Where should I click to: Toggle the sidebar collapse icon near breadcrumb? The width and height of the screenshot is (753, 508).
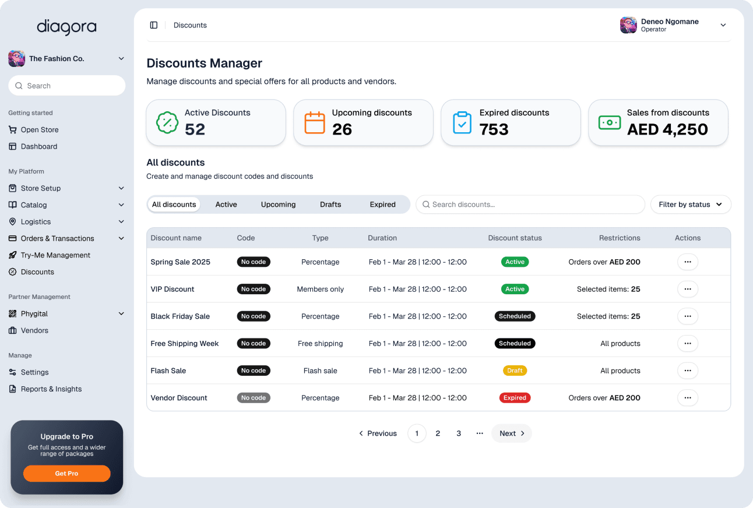(153, 24)
